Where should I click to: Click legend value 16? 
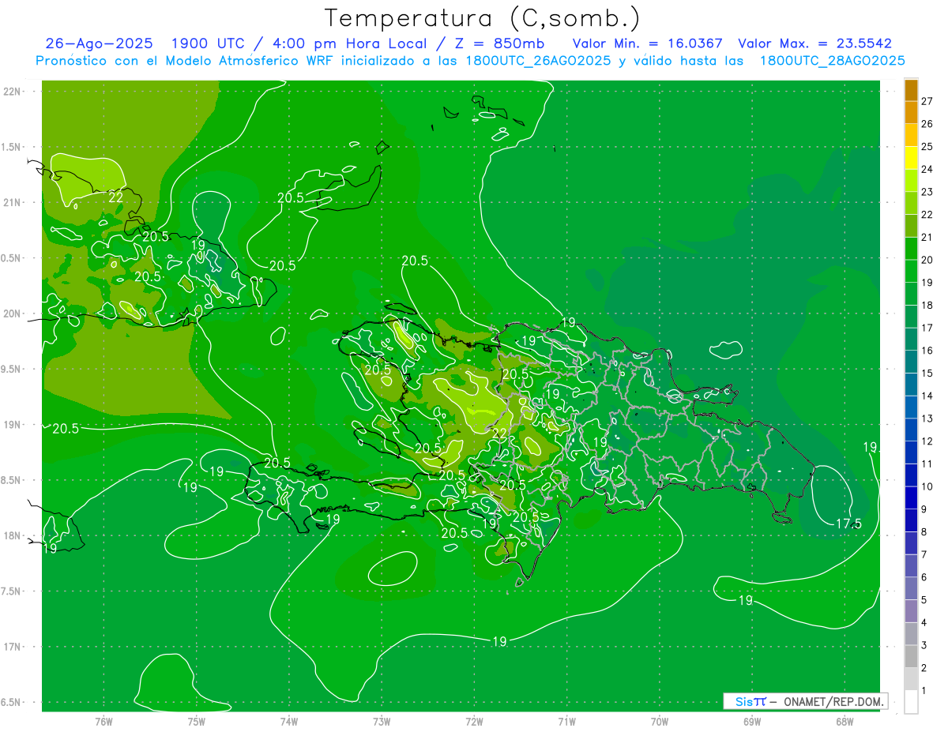click(x=927, y=351)
